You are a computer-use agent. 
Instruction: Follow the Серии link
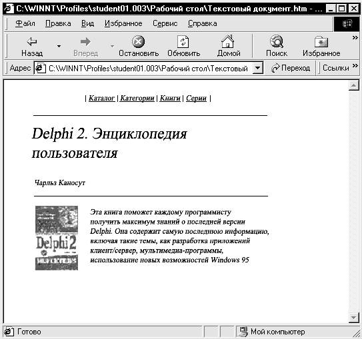[x=196, y=99]
